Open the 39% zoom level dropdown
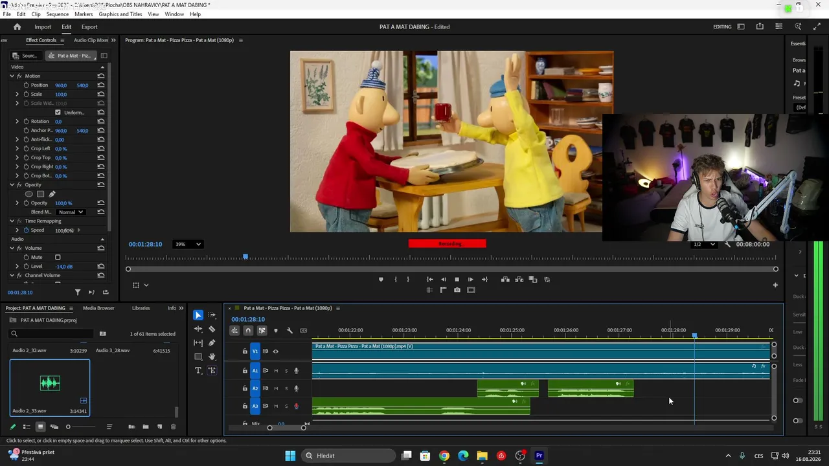 [x=187, y=244]
